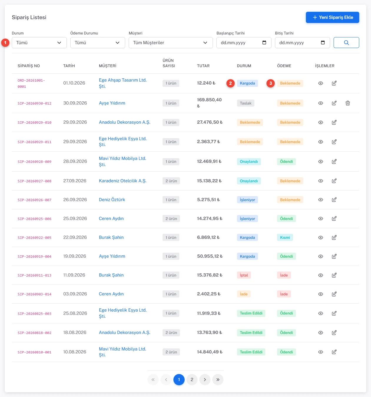Open customer Deniz Öztürk link

coord(112,200)
